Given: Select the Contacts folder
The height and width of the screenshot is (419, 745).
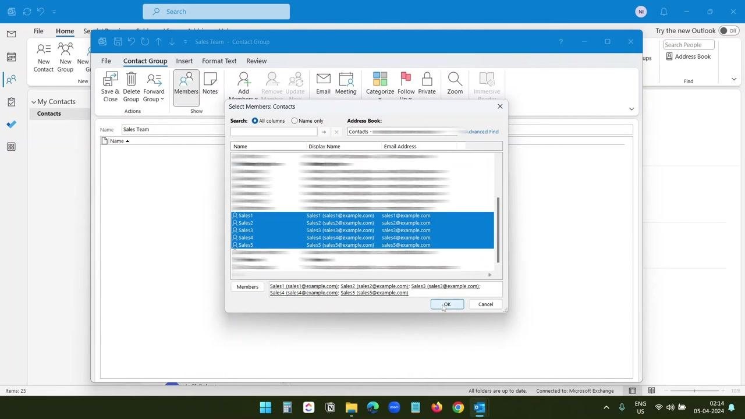Looking at the screenshot, I should (x=49, y=113).
